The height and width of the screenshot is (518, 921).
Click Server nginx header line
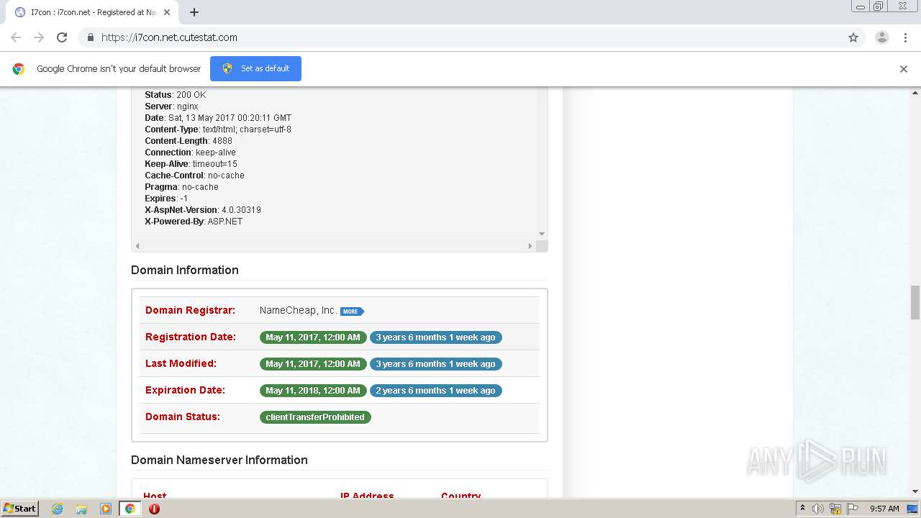click(x=171, y=106)
